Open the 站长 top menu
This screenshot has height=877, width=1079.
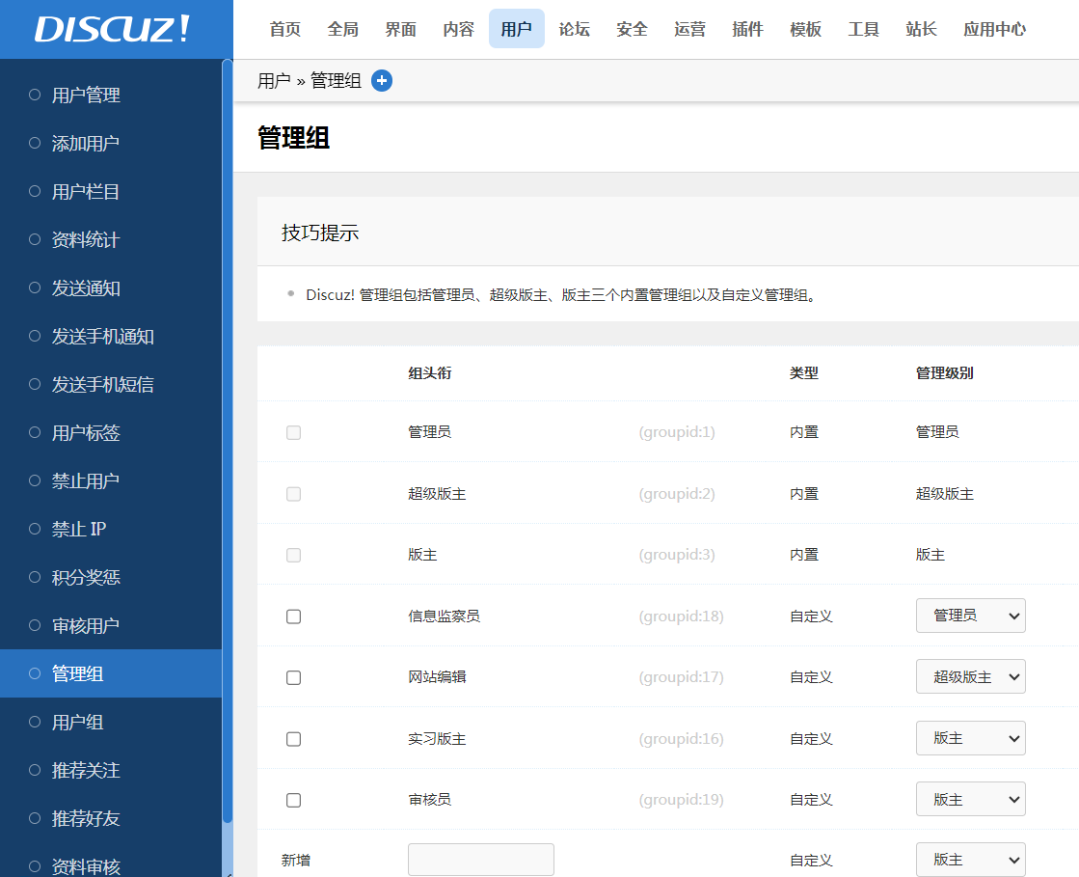922,29
